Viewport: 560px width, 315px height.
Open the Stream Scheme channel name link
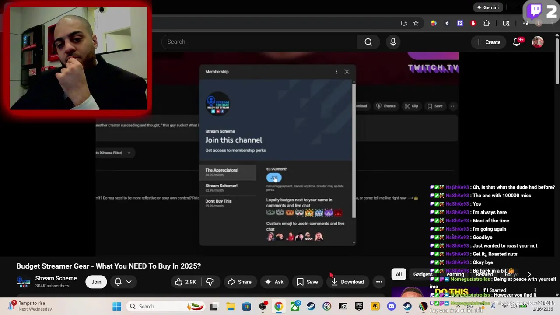[x=56, y=278]
